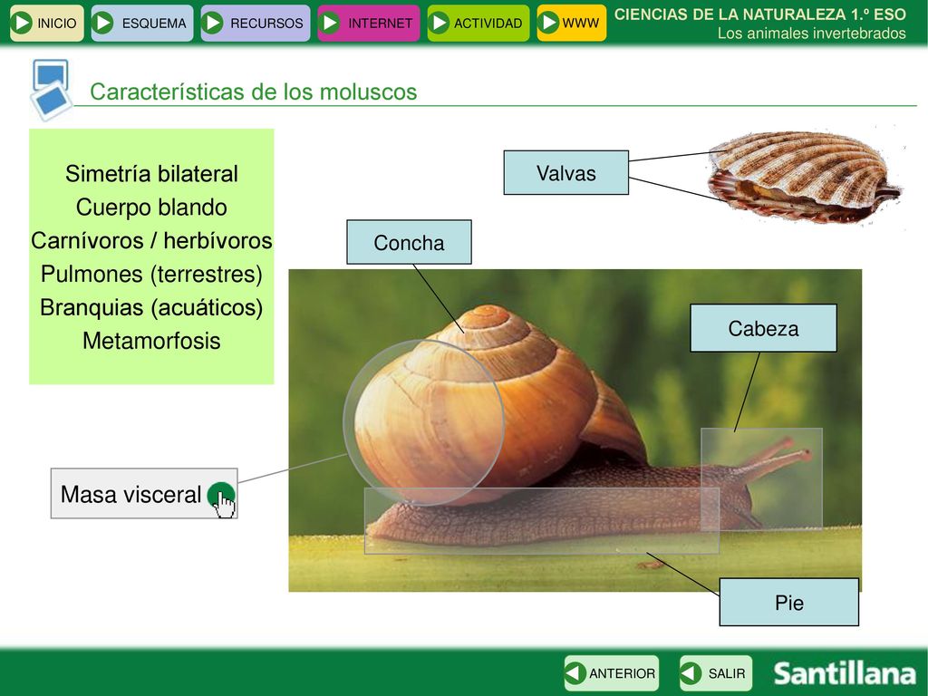Image resolution: width=928 pixels, height=696 pixels.
Task: Click the overlapping blue slides icon
Action: (x=51, y=90)
